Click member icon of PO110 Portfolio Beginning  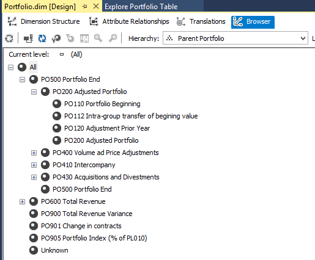tap(57, 104)
